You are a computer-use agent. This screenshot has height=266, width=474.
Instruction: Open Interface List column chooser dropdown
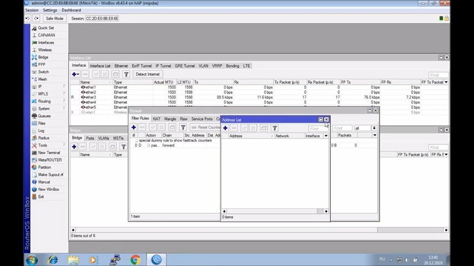[x=446, y=82]
